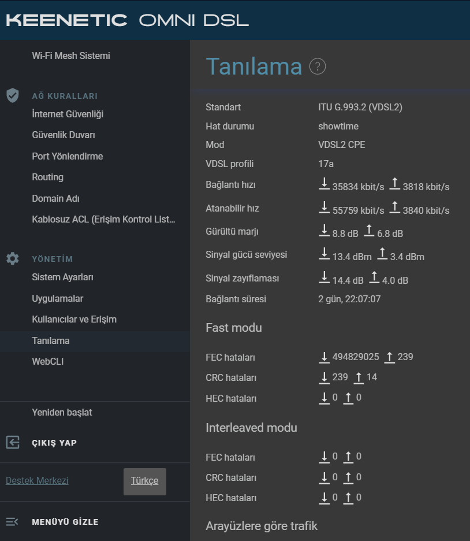The height and width of the screenshot is (541, 470).
Task: Click the Standart label
Action: (x=223, y=107)
